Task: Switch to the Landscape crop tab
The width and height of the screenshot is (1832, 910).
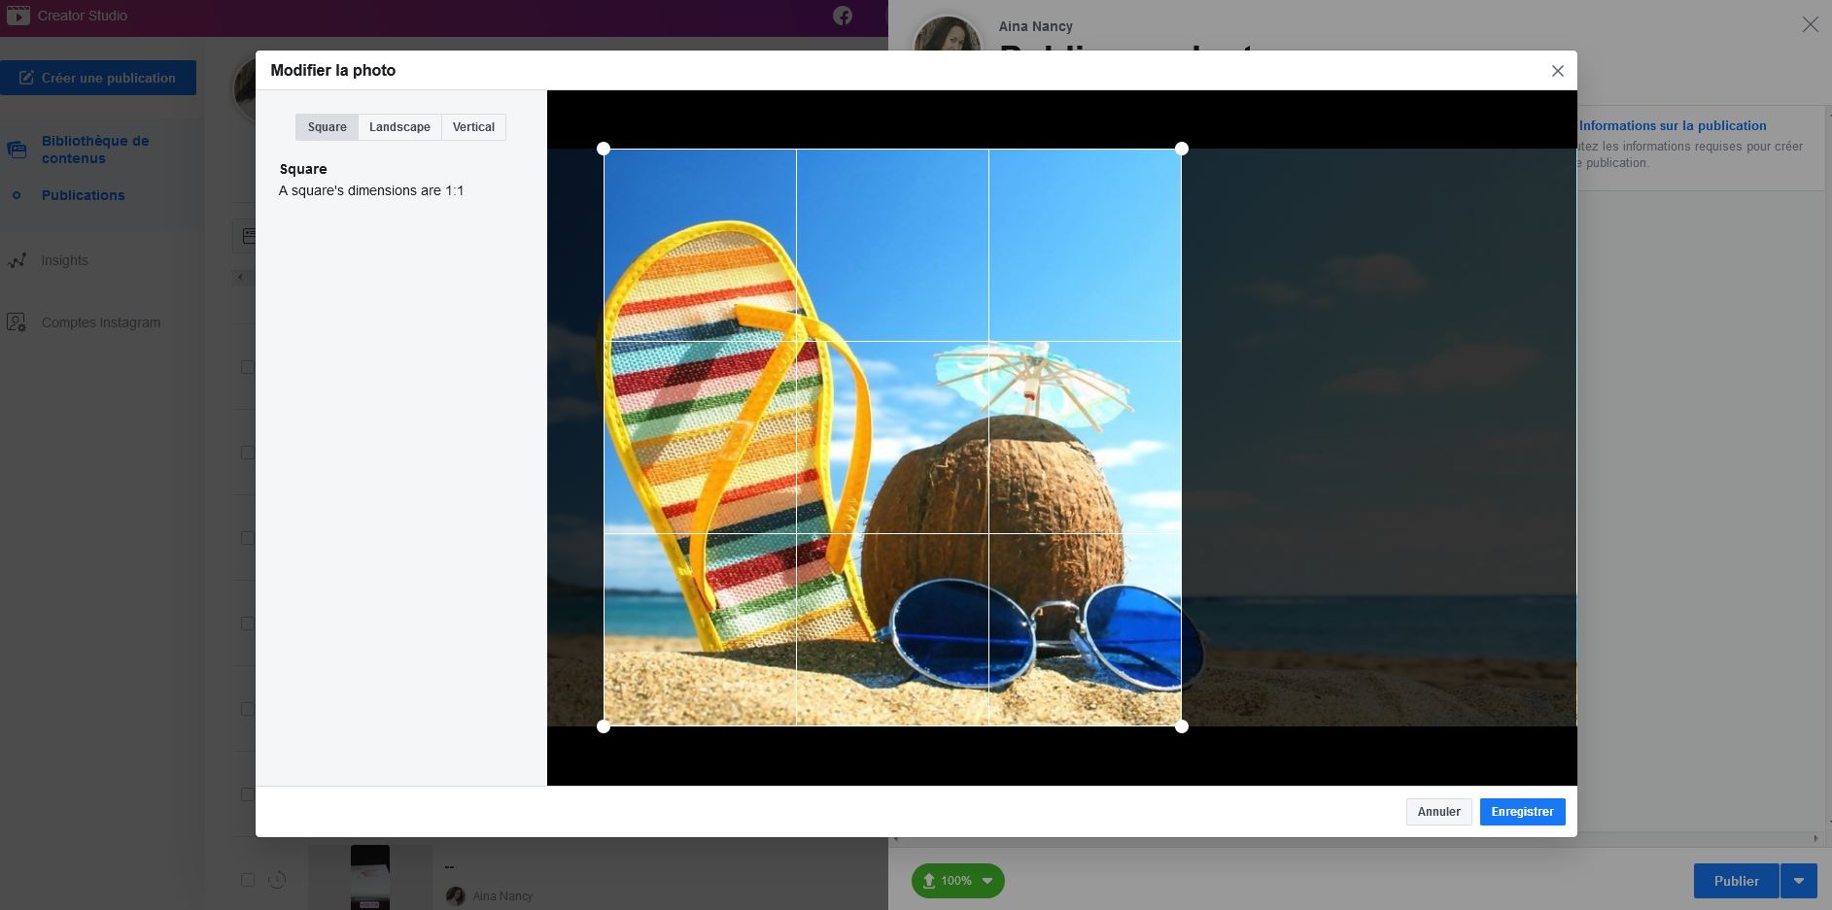Action: coord(399,127)
